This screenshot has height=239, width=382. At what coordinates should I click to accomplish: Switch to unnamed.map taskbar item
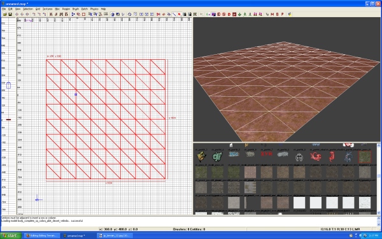78,236
